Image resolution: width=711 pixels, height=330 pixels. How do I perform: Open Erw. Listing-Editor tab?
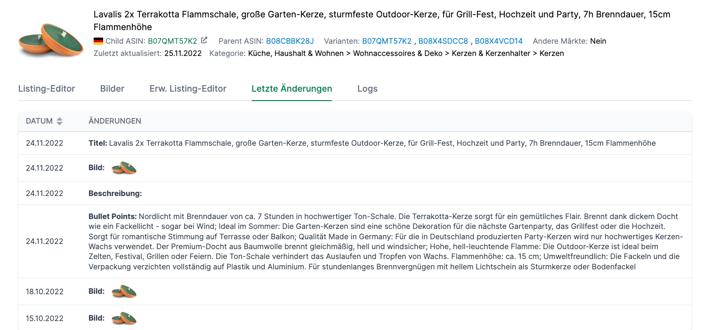[x=188, y=89]
